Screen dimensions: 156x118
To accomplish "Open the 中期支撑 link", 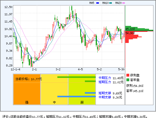I will coord(105,97).
